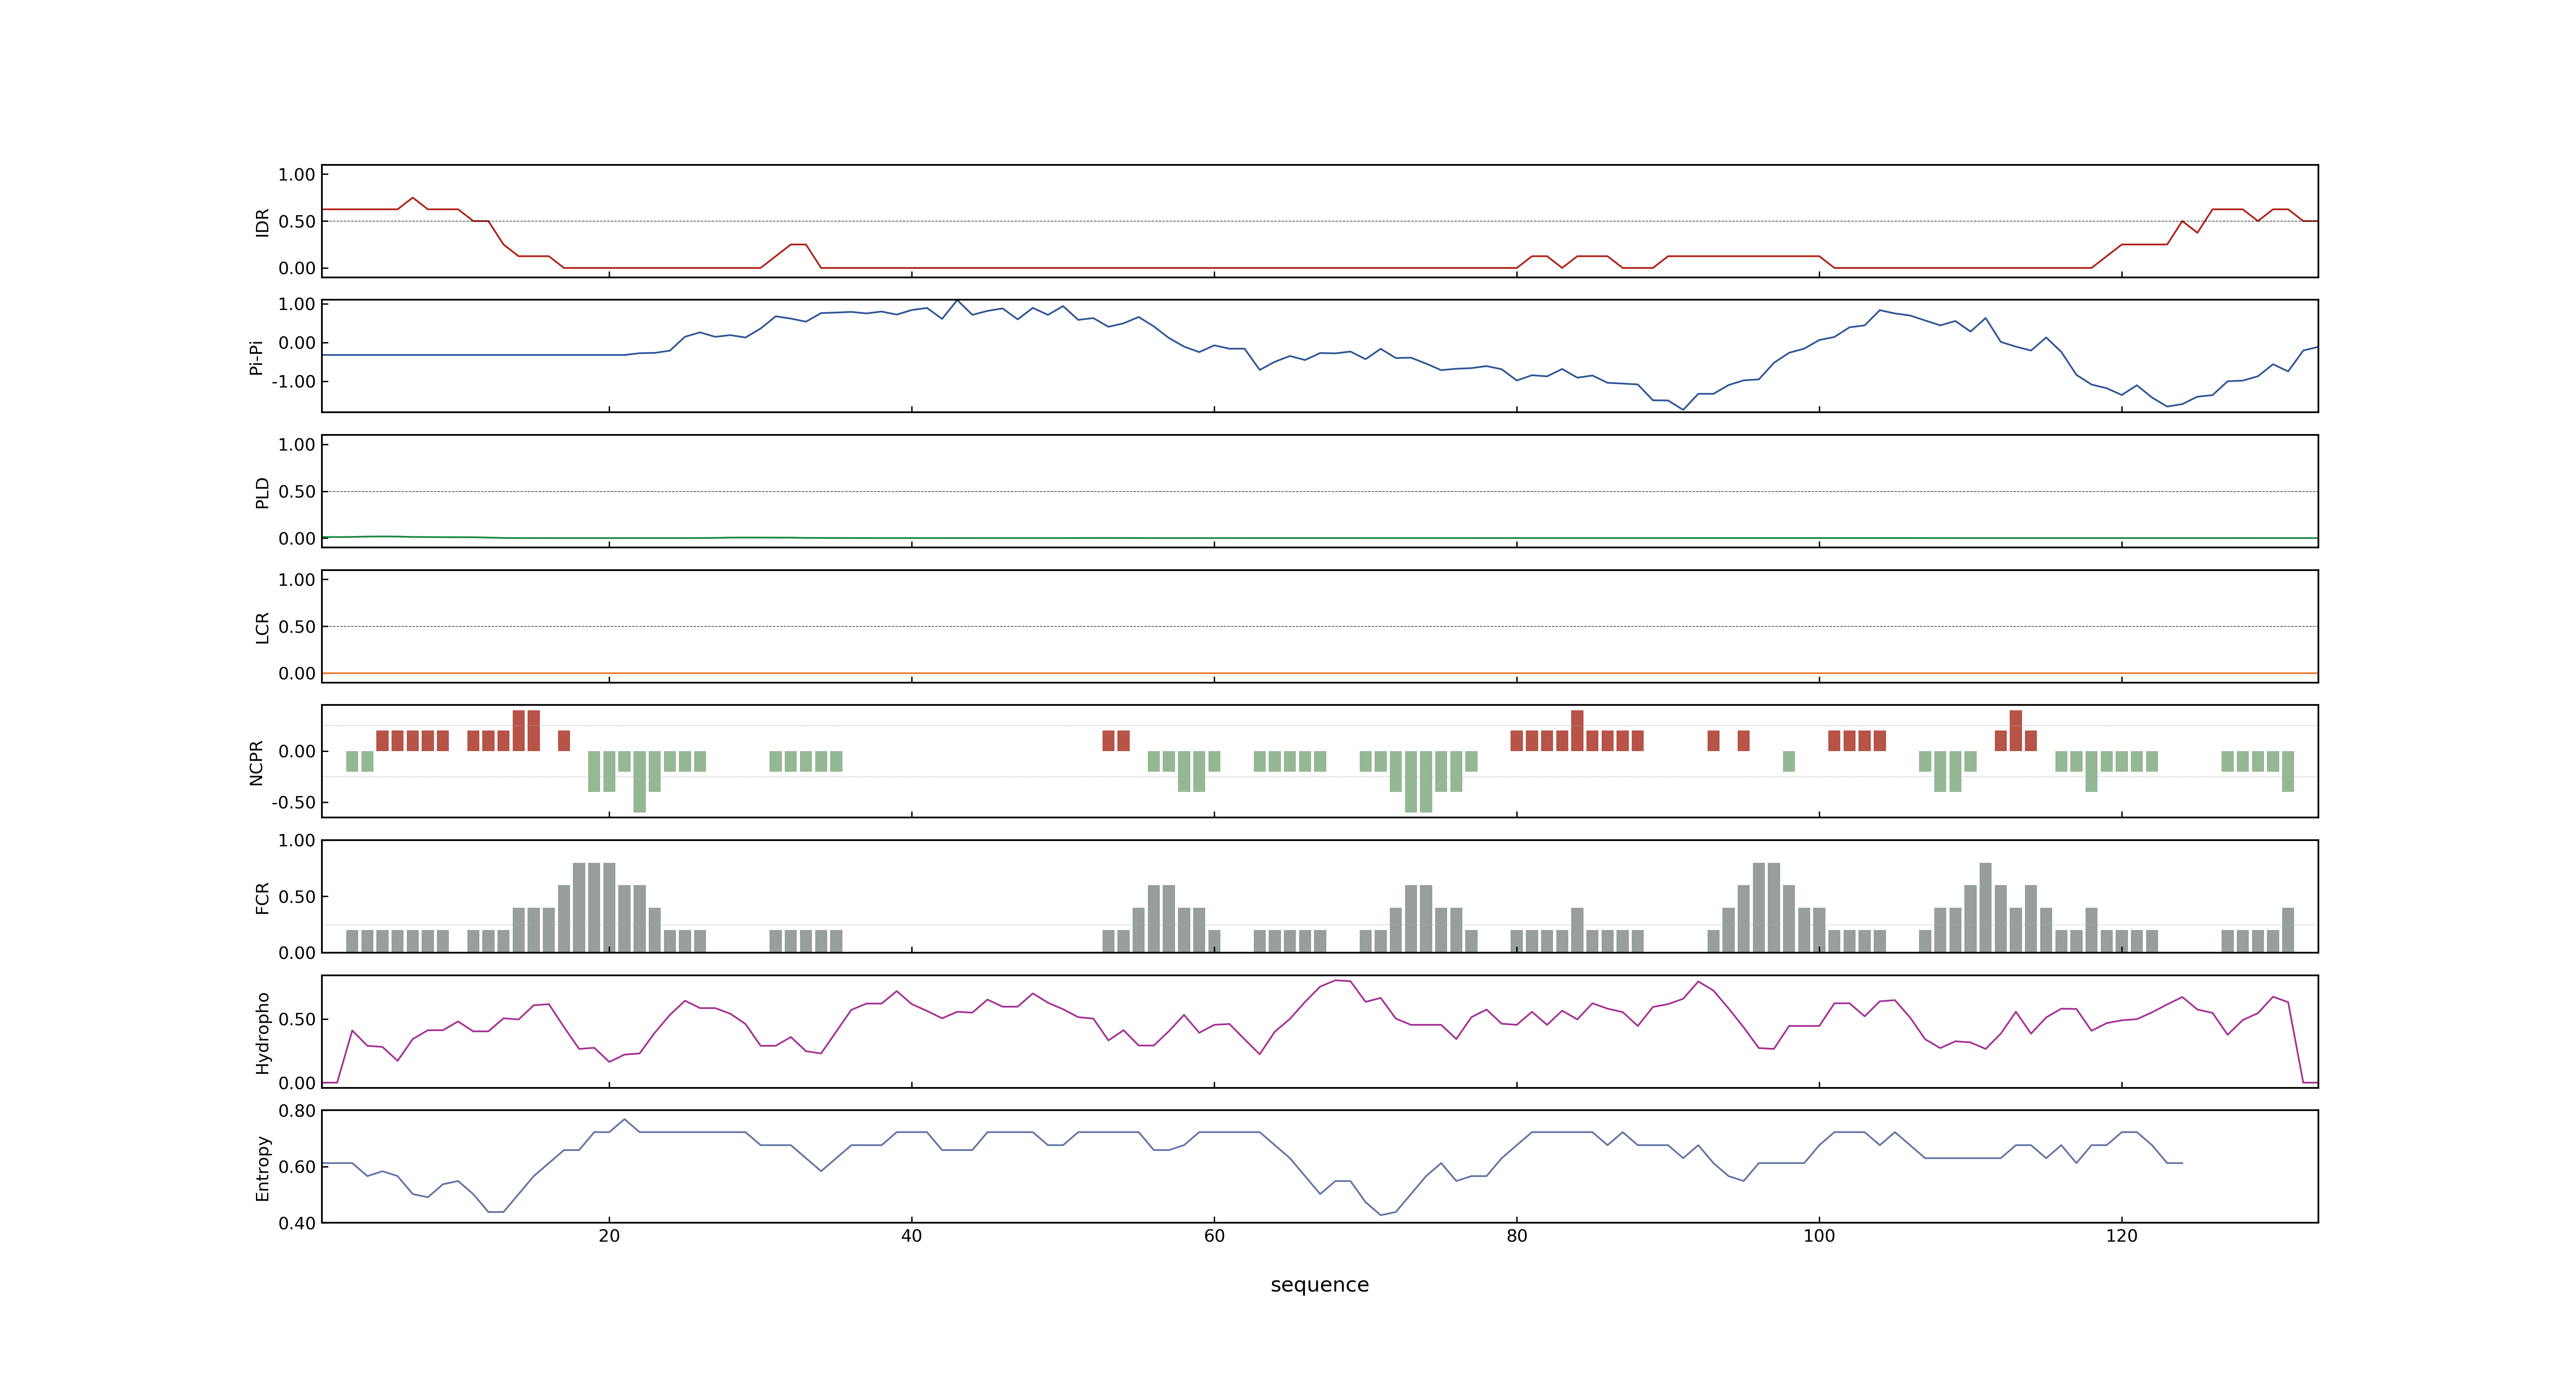Click the Entropy axis label
This screenshot has width=2576, height=1374.
262,1167
